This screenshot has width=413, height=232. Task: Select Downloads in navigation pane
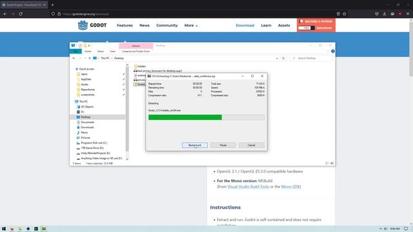[87, 128]
